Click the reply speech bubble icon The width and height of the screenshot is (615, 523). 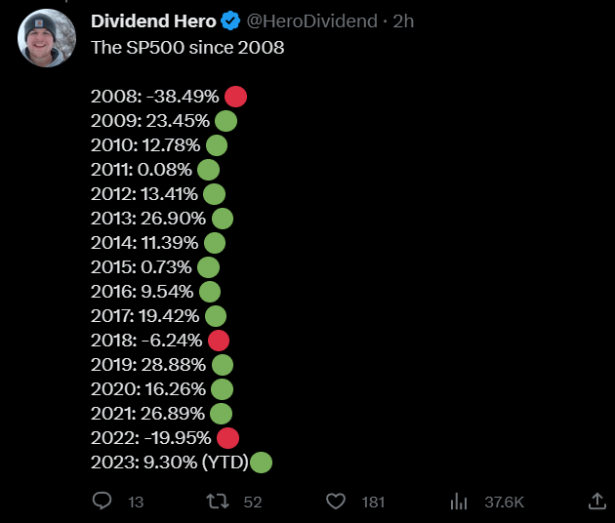[102, 502]
